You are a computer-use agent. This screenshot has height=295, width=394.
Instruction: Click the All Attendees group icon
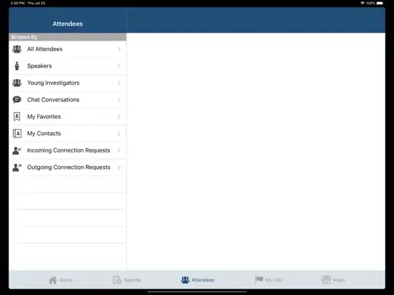tap(17, 49)
